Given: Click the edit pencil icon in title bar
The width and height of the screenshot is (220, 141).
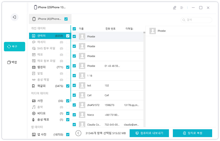Looking at the screenshot, I should click(174, 8).
